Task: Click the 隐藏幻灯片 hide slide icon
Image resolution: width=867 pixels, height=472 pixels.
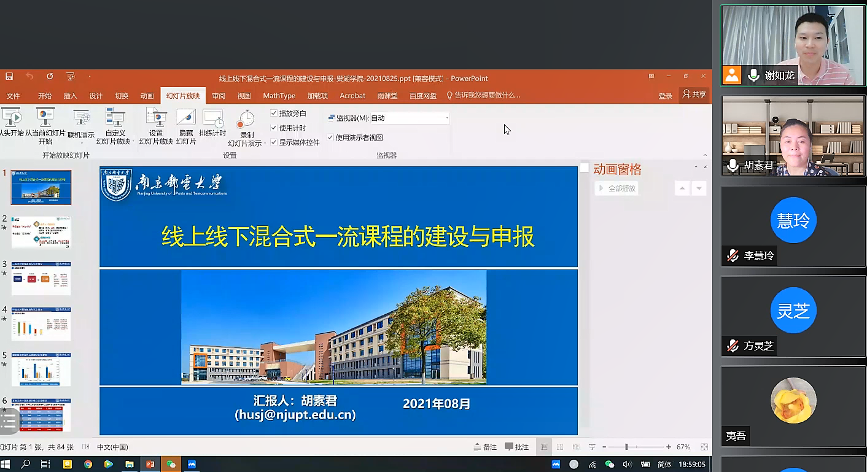Action: [185, 127]
